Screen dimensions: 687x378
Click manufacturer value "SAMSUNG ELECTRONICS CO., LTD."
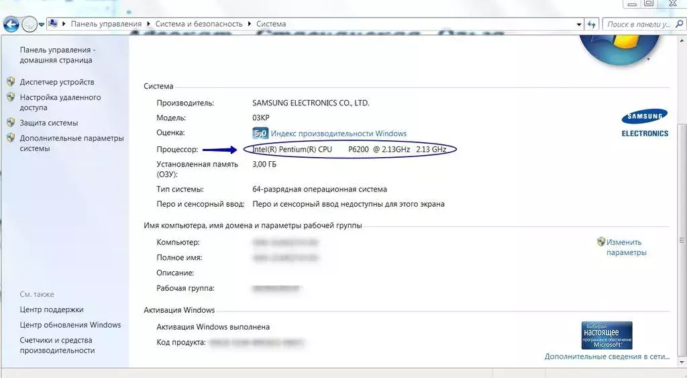(x=311, y=103)
